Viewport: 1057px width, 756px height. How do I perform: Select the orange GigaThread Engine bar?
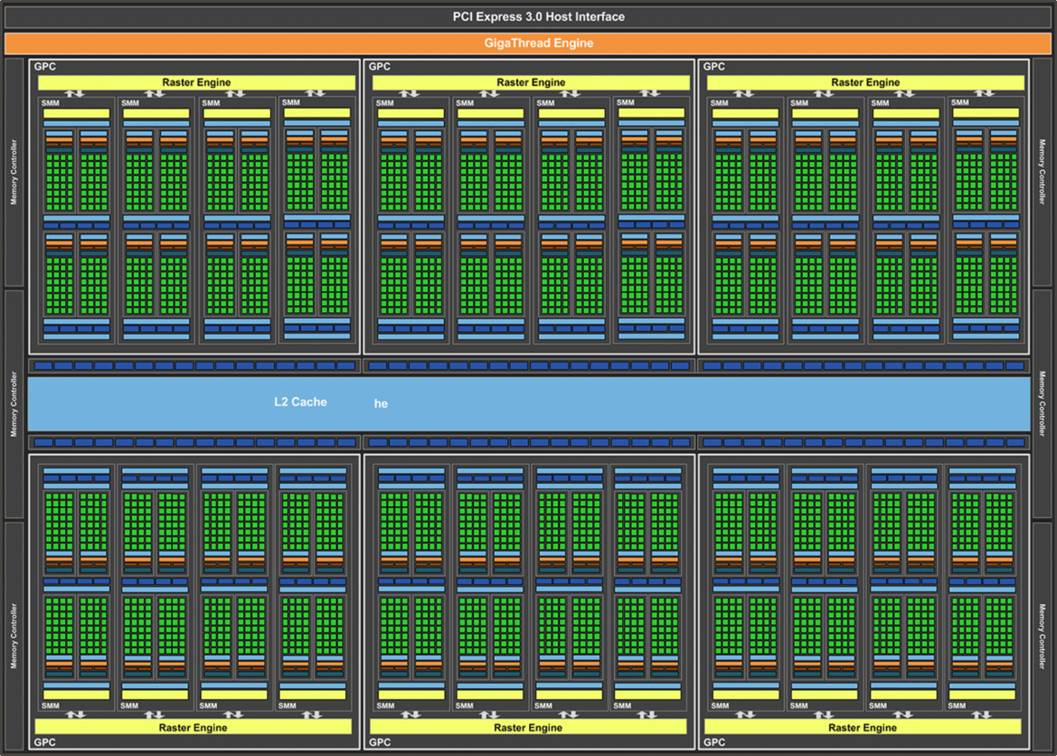pos(528,43)
